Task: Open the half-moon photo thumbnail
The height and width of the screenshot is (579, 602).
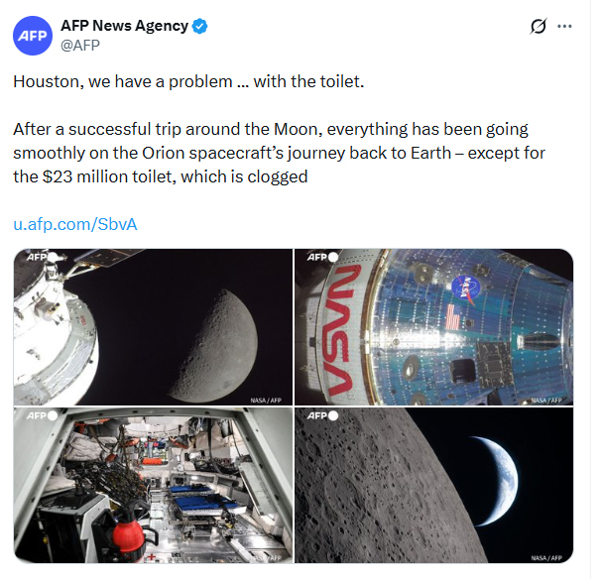Action: pyautogui.click(x=153, y=326)
